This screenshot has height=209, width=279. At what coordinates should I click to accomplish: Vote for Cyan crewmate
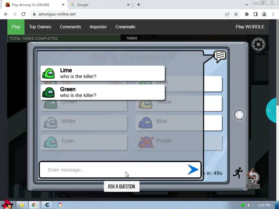(84, 143)
